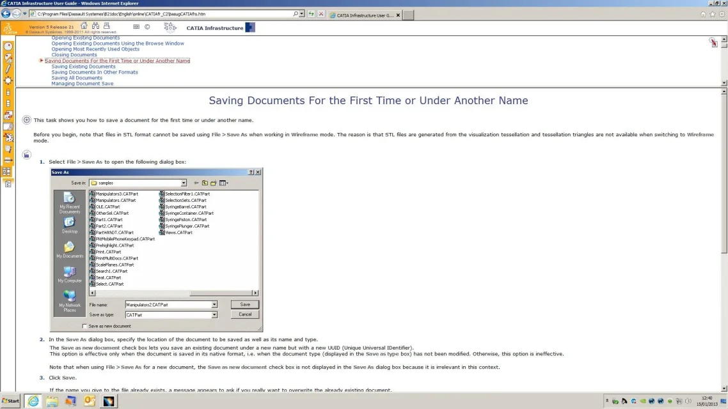Open Internet Explorer Home page icon
The image size is (728, 409).
pos(704,14)
